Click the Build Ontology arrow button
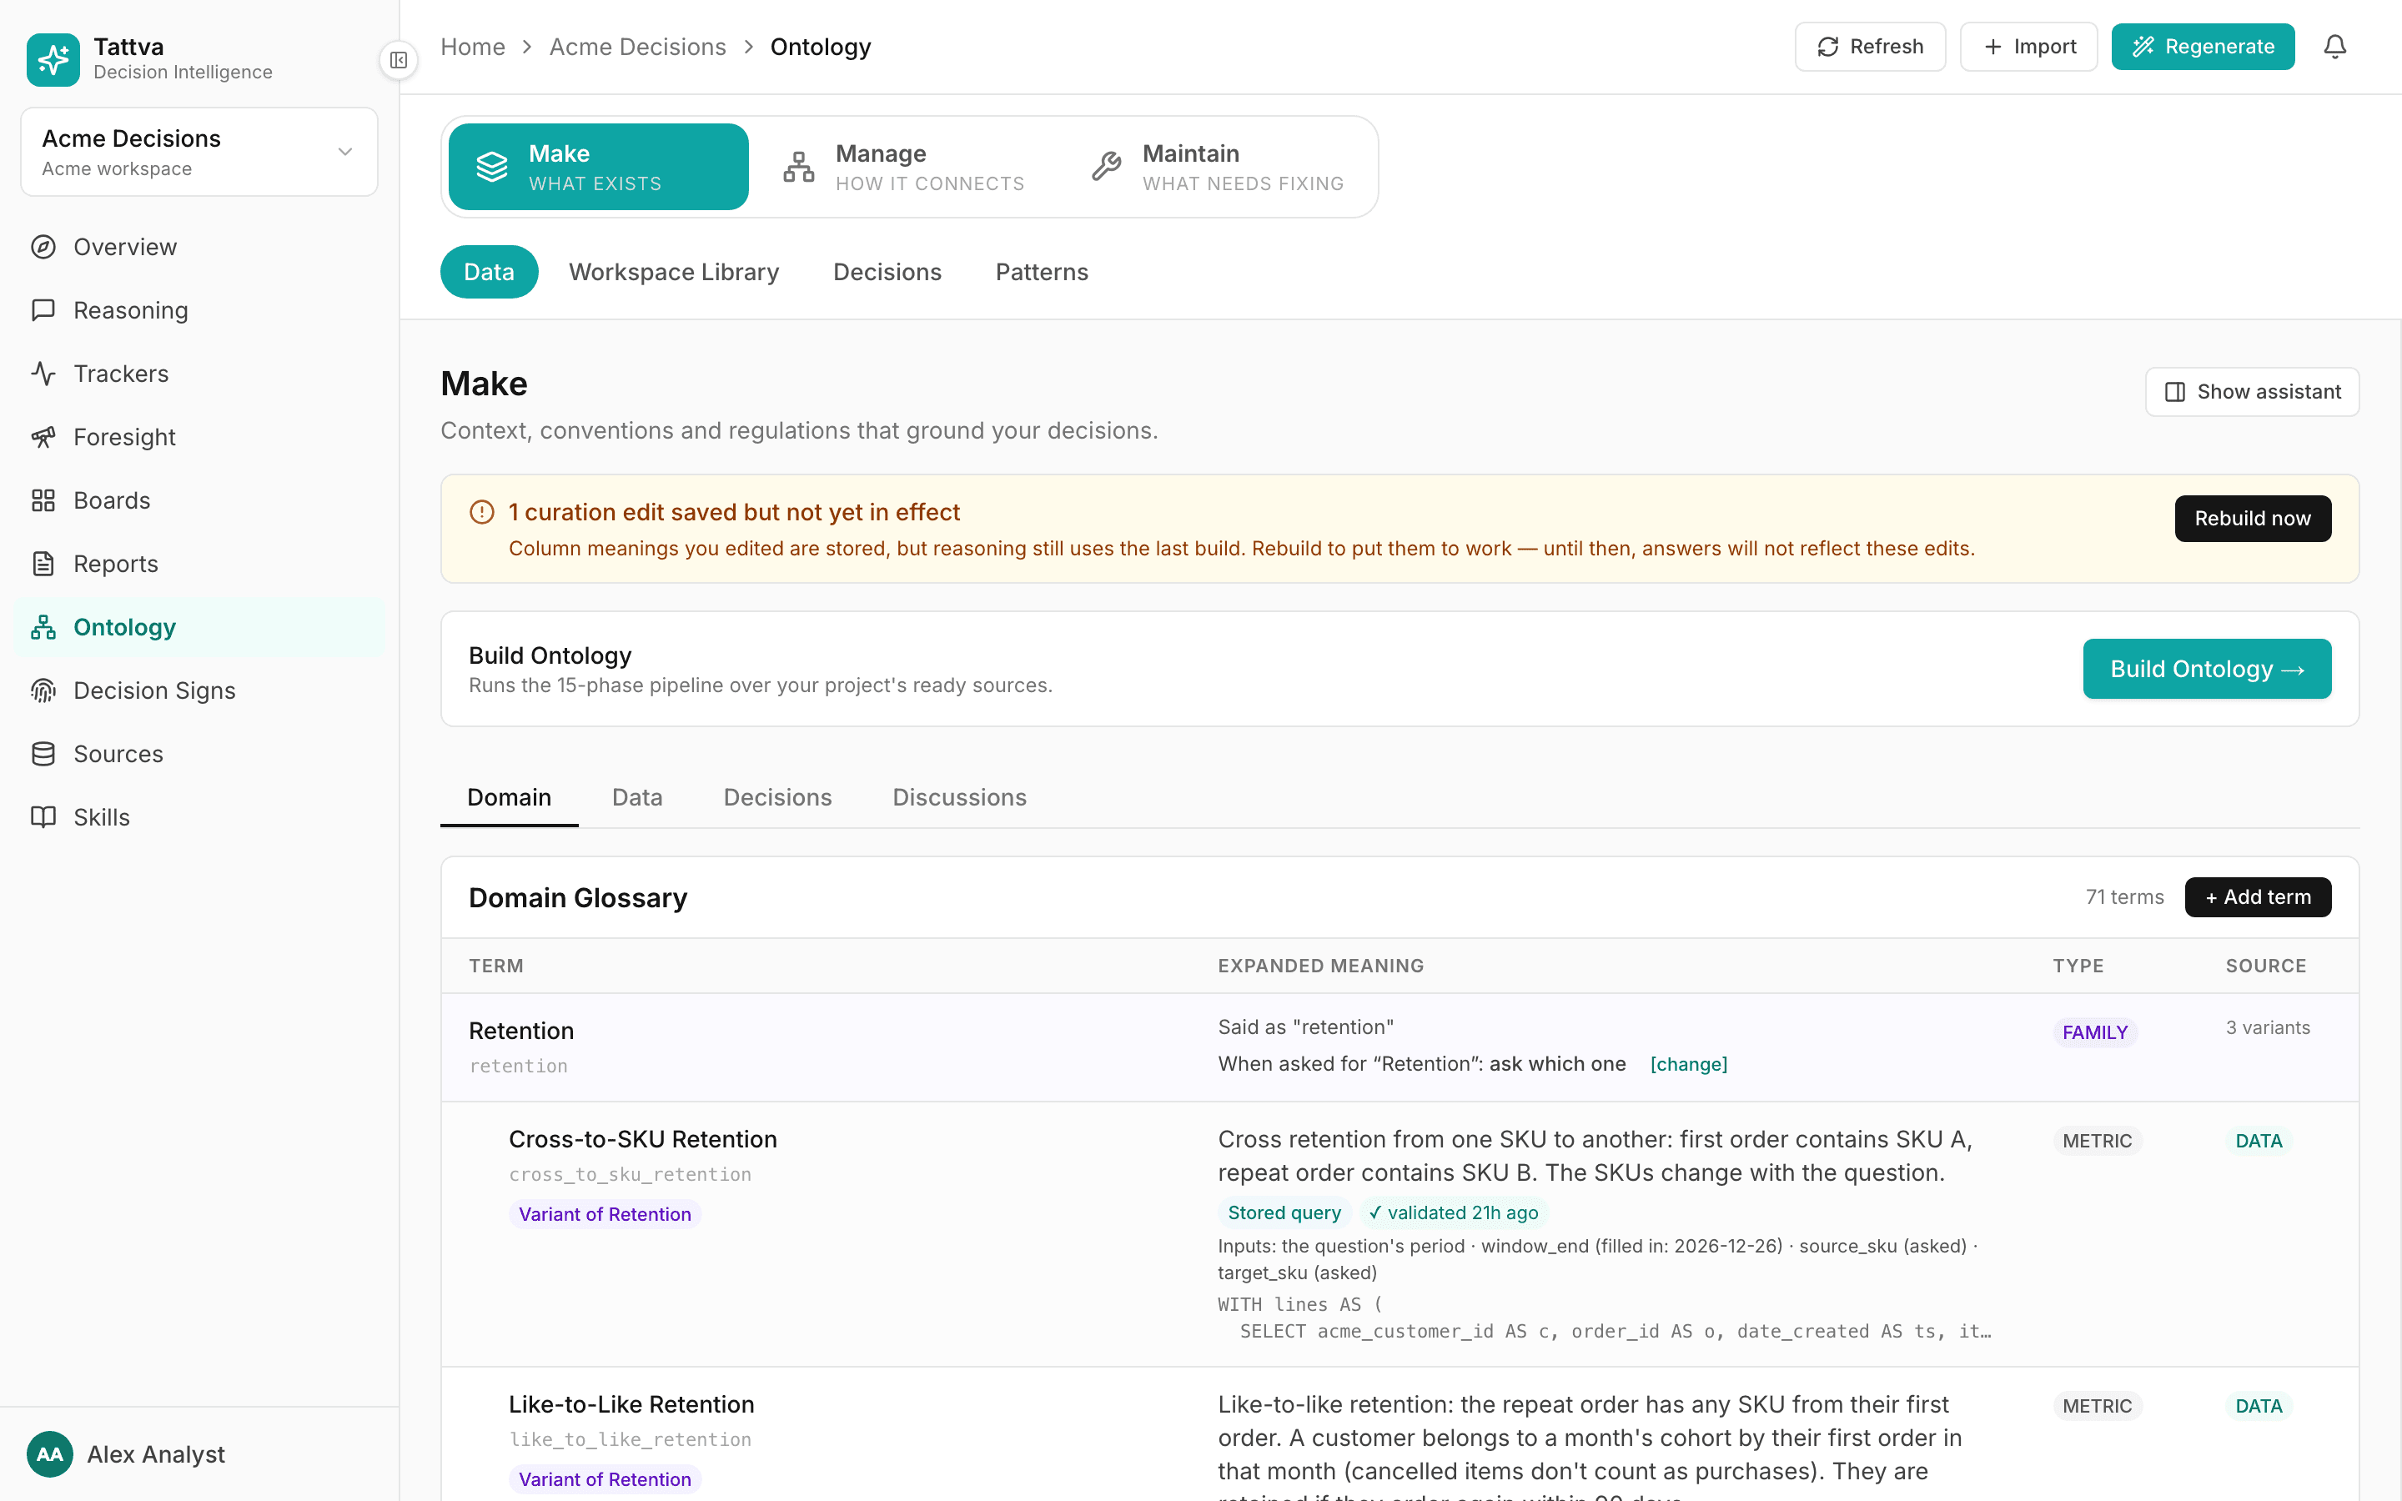The image size is (2402, 1501). coord(2207,669)
